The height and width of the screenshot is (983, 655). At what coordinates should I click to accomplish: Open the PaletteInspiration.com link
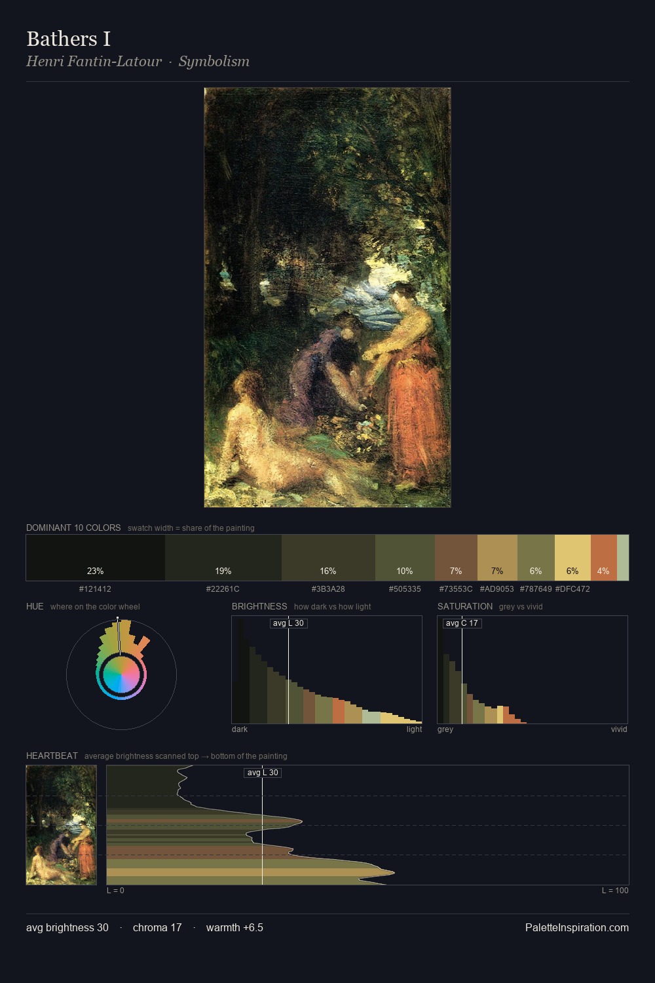(577, 927)
